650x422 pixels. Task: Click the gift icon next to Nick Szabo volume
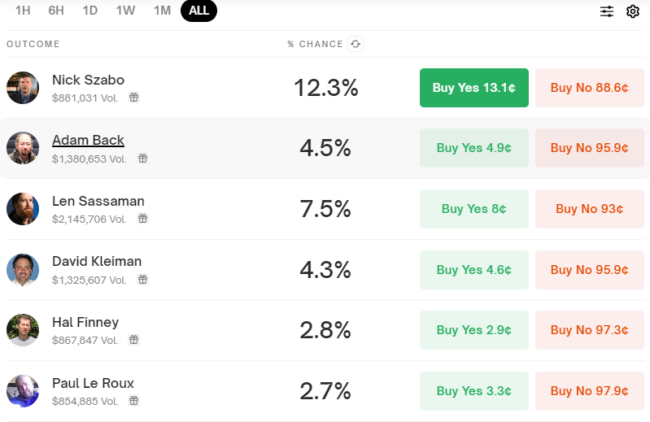[x=133, y=98]
